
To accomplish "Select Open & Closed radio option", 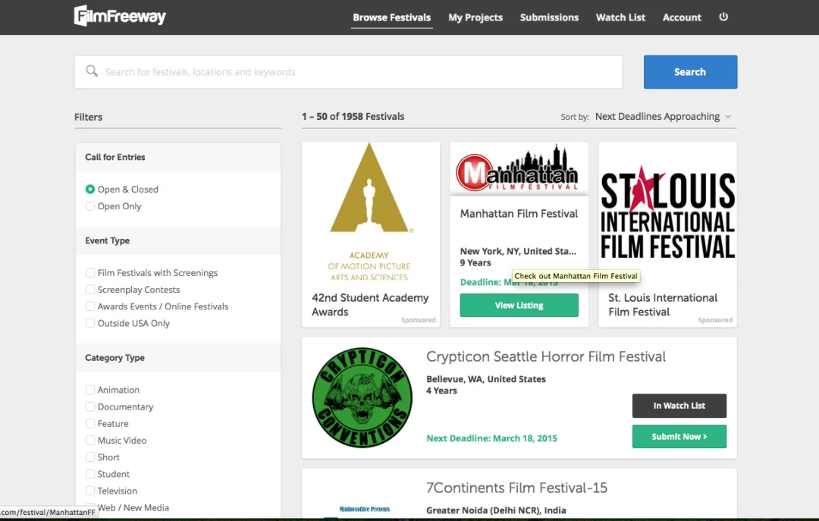I will pyautogui.click(x=89, y=189).
